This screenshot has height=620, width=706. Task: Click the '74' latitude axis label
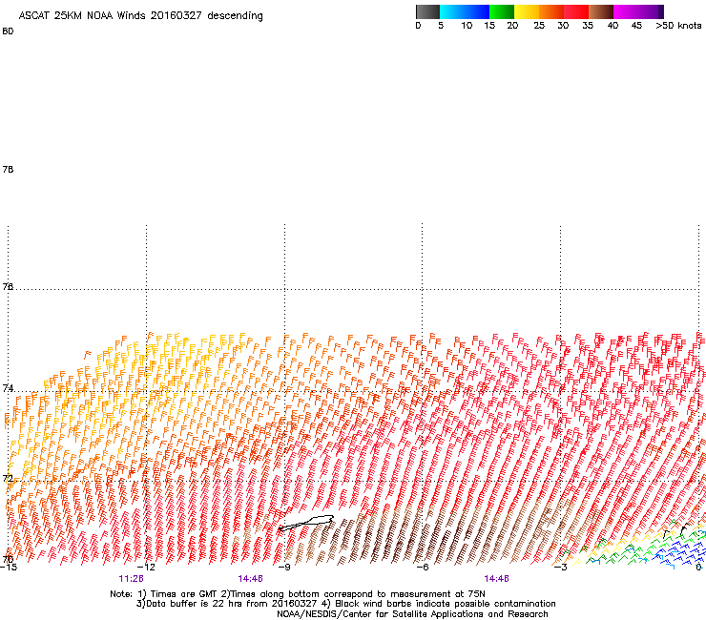pyautogui.click(x=8, y=388)
